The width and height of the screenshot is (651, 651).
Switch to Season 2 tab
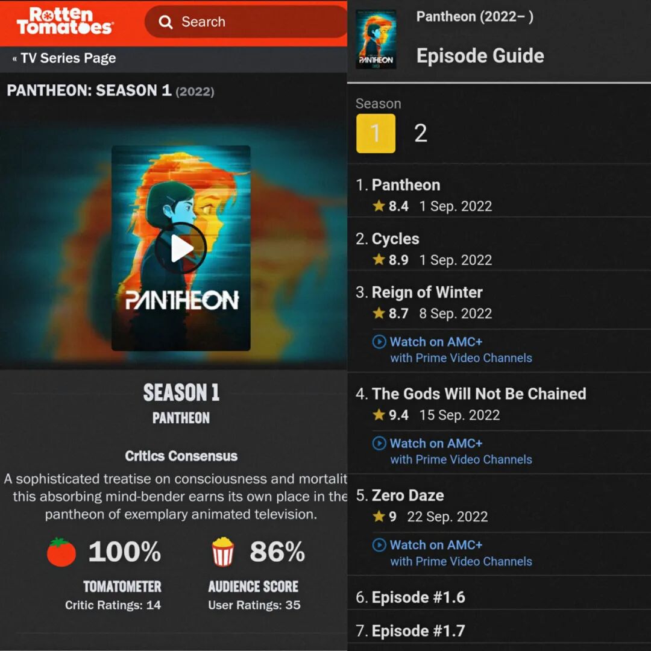[x=421, y=134]
